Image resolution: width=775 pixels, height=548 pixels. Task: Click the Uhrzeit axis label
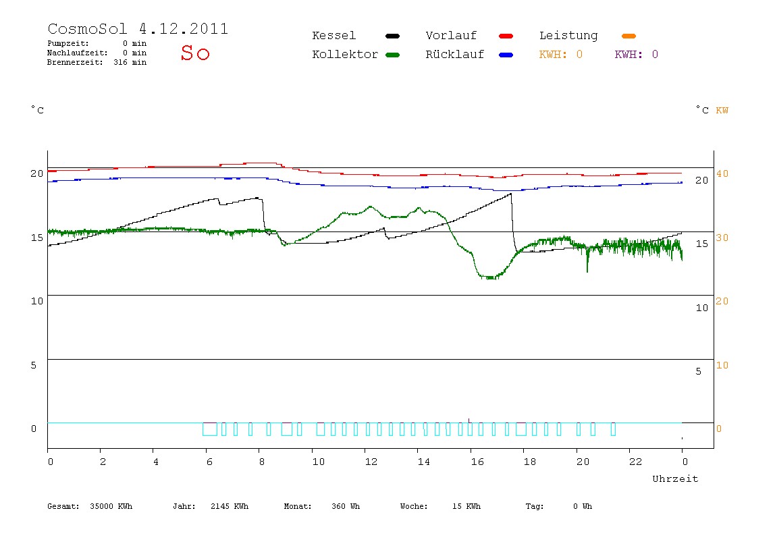(675, 478)
